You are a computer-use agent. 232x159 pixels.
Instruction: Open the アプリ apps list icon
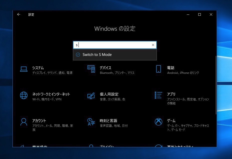click(x=158, y=95)
